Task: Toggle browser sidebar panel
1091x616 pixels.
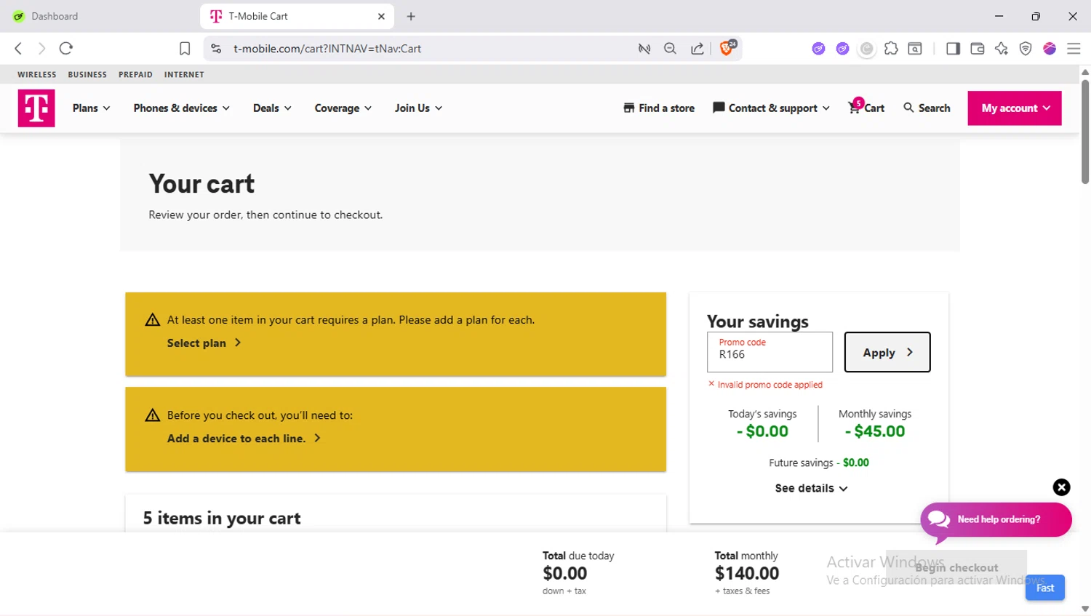Action: click(953, 49)
